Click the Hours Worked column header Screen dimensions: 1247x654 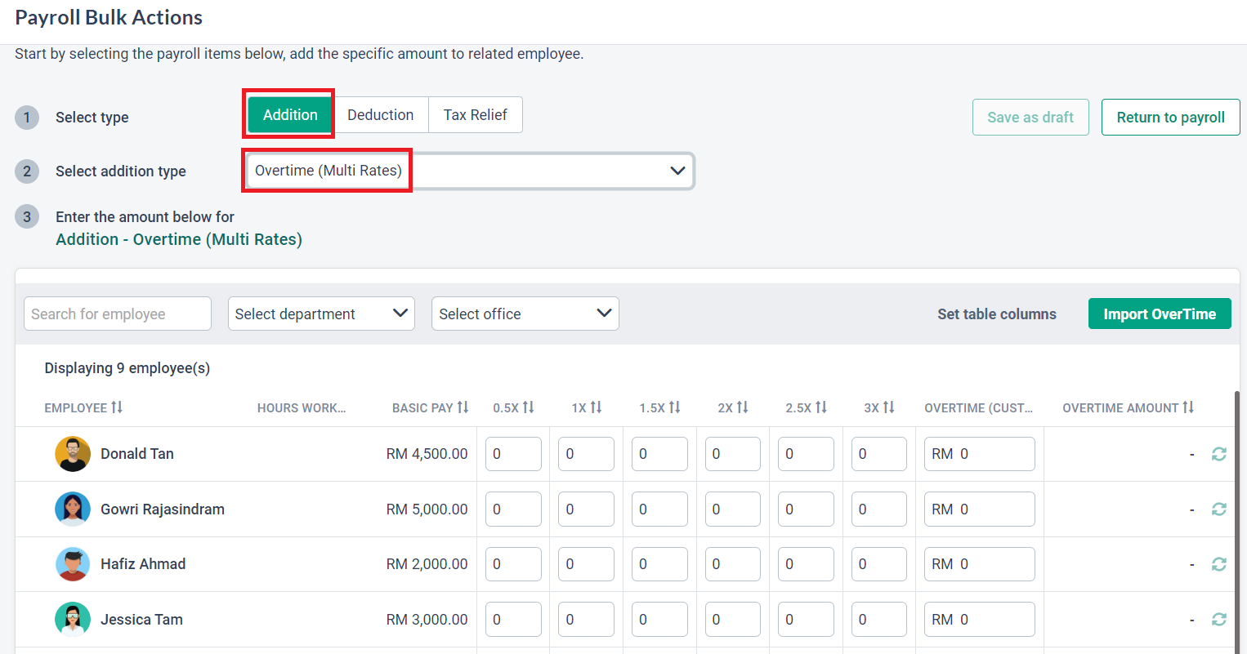coord(302,407)
